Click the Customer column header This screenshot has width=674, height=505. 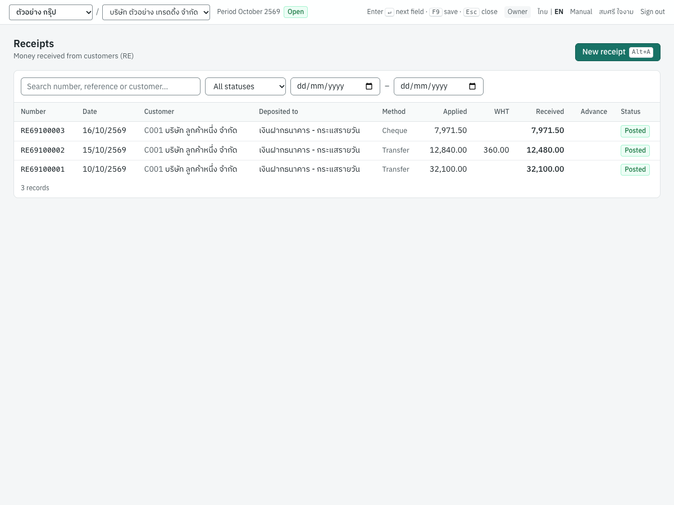(x=159, y=112)
